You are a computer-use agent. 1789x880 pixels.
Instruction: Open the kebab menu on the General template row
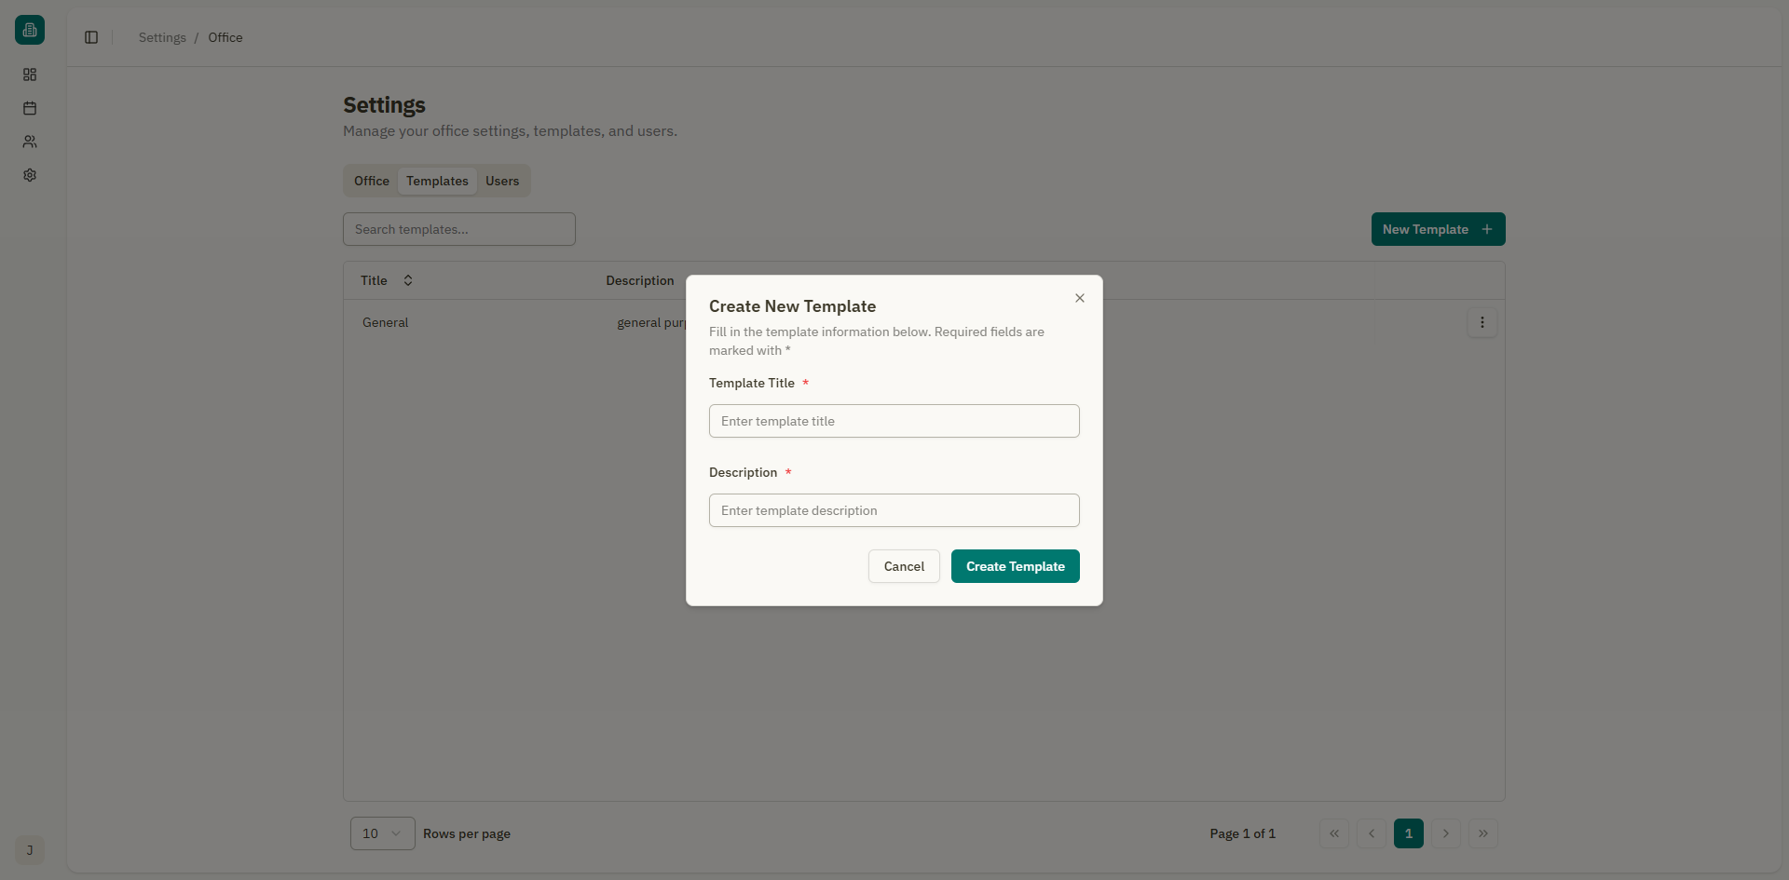click(1482, 322)
